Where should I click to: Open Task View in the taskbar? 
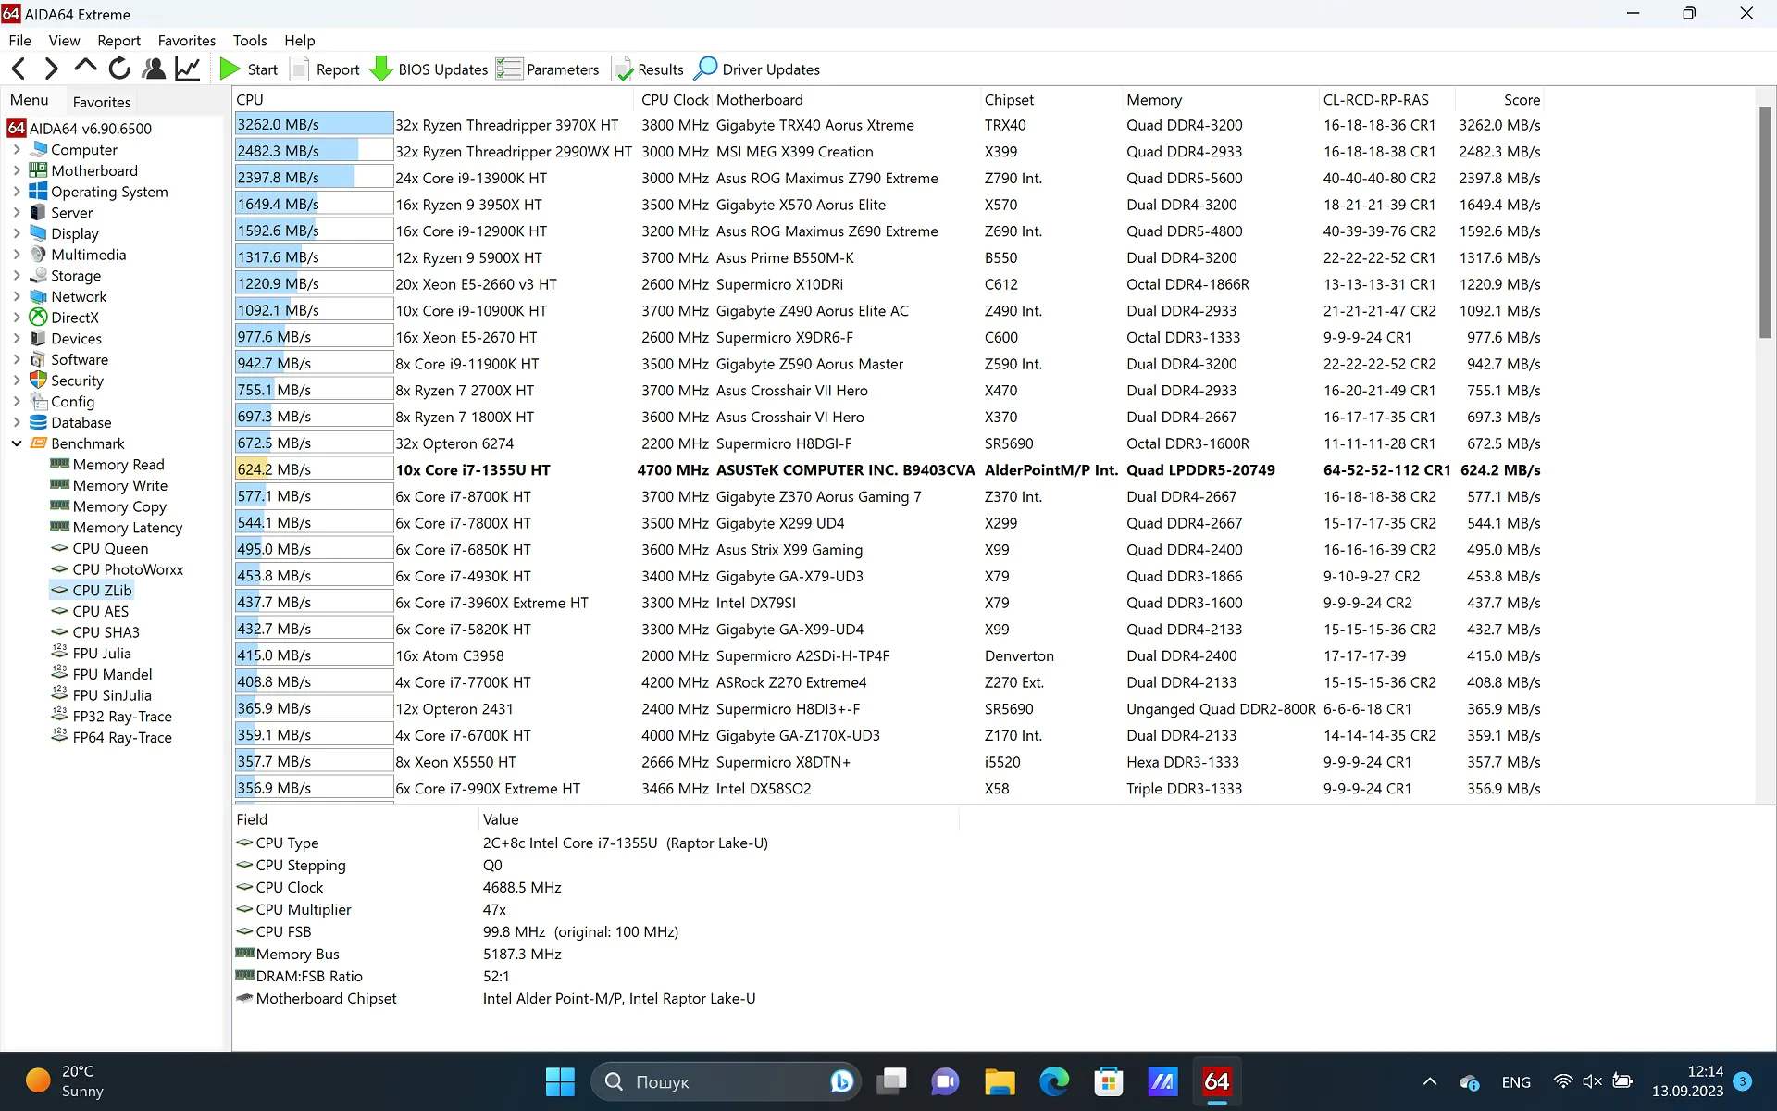pyautogui.click(x=891, y=1081)
